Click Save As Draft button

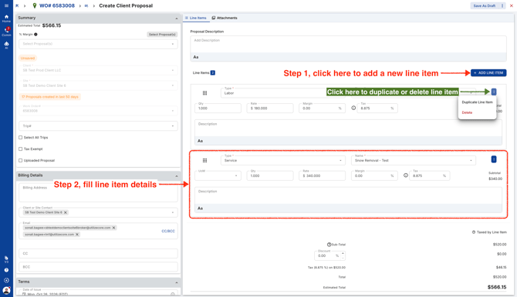click(485, 5)
